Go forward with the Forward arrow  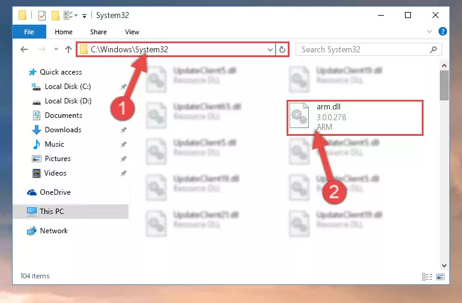point(41,49)
